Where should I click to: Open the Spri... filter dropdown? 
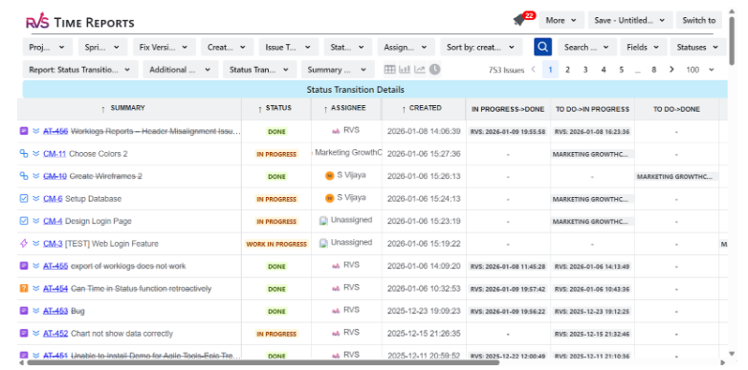102,47
